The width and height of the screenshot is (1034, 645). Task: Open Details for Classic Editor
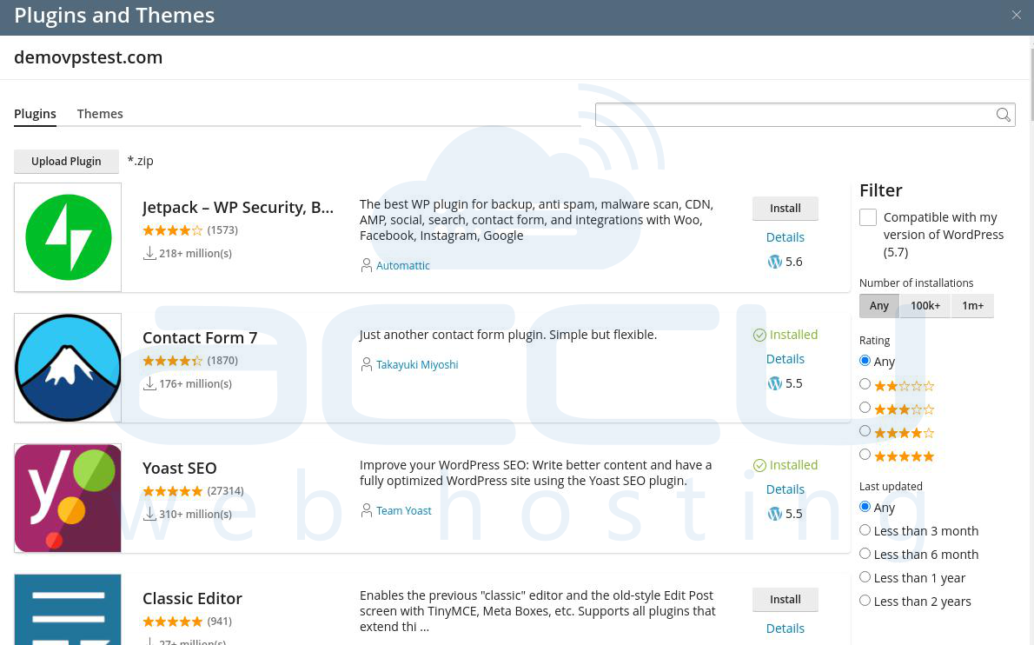pos(785,628)
